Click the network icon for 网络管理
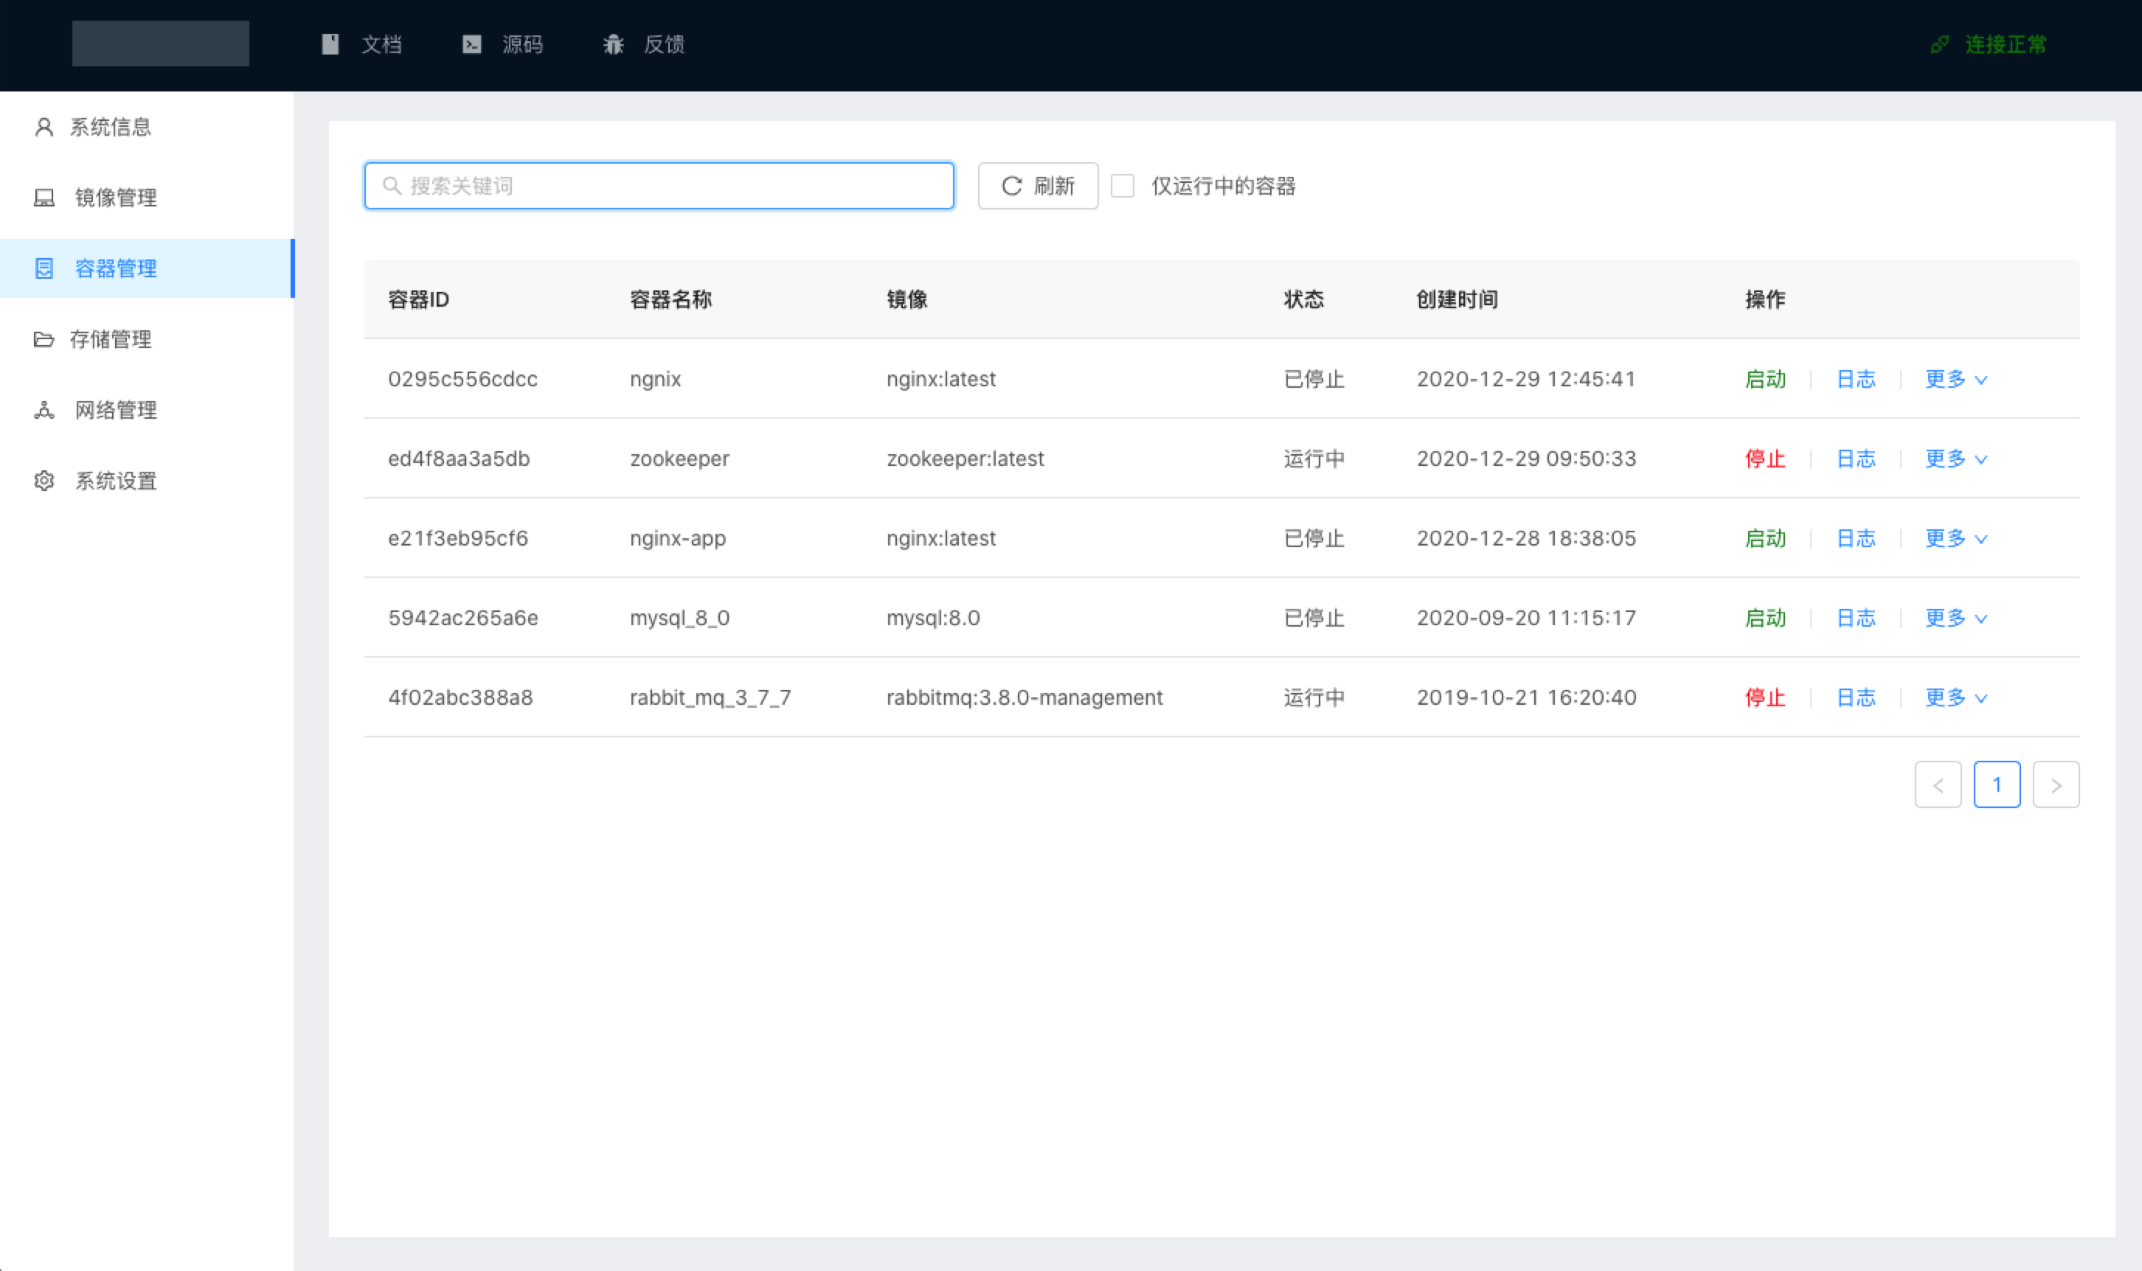 tap(44, 410)
